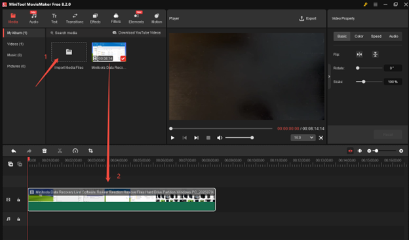Open the Media tab

point(13,18)
